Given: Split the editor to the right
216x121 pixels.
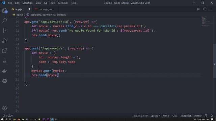Looking at the screenshot, I should point(205,9).
